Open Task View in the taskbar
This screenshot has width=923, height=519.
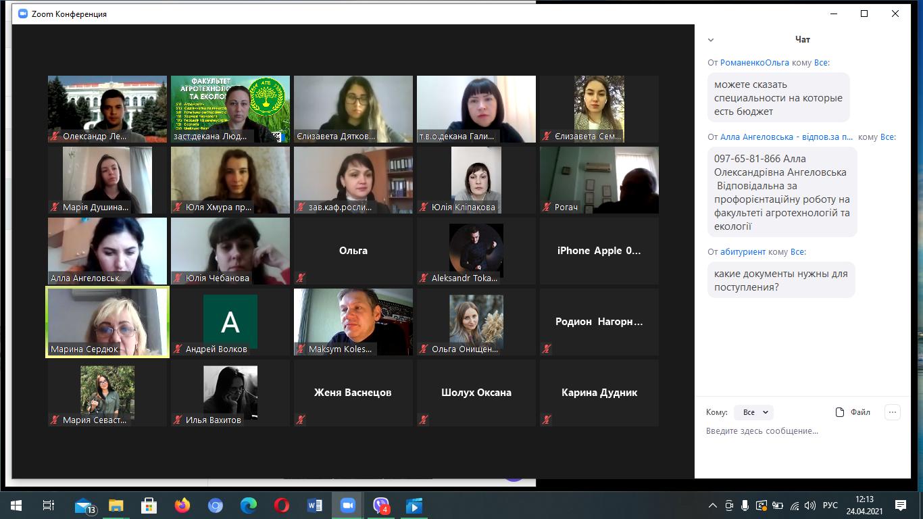click(x=49, y=505)
